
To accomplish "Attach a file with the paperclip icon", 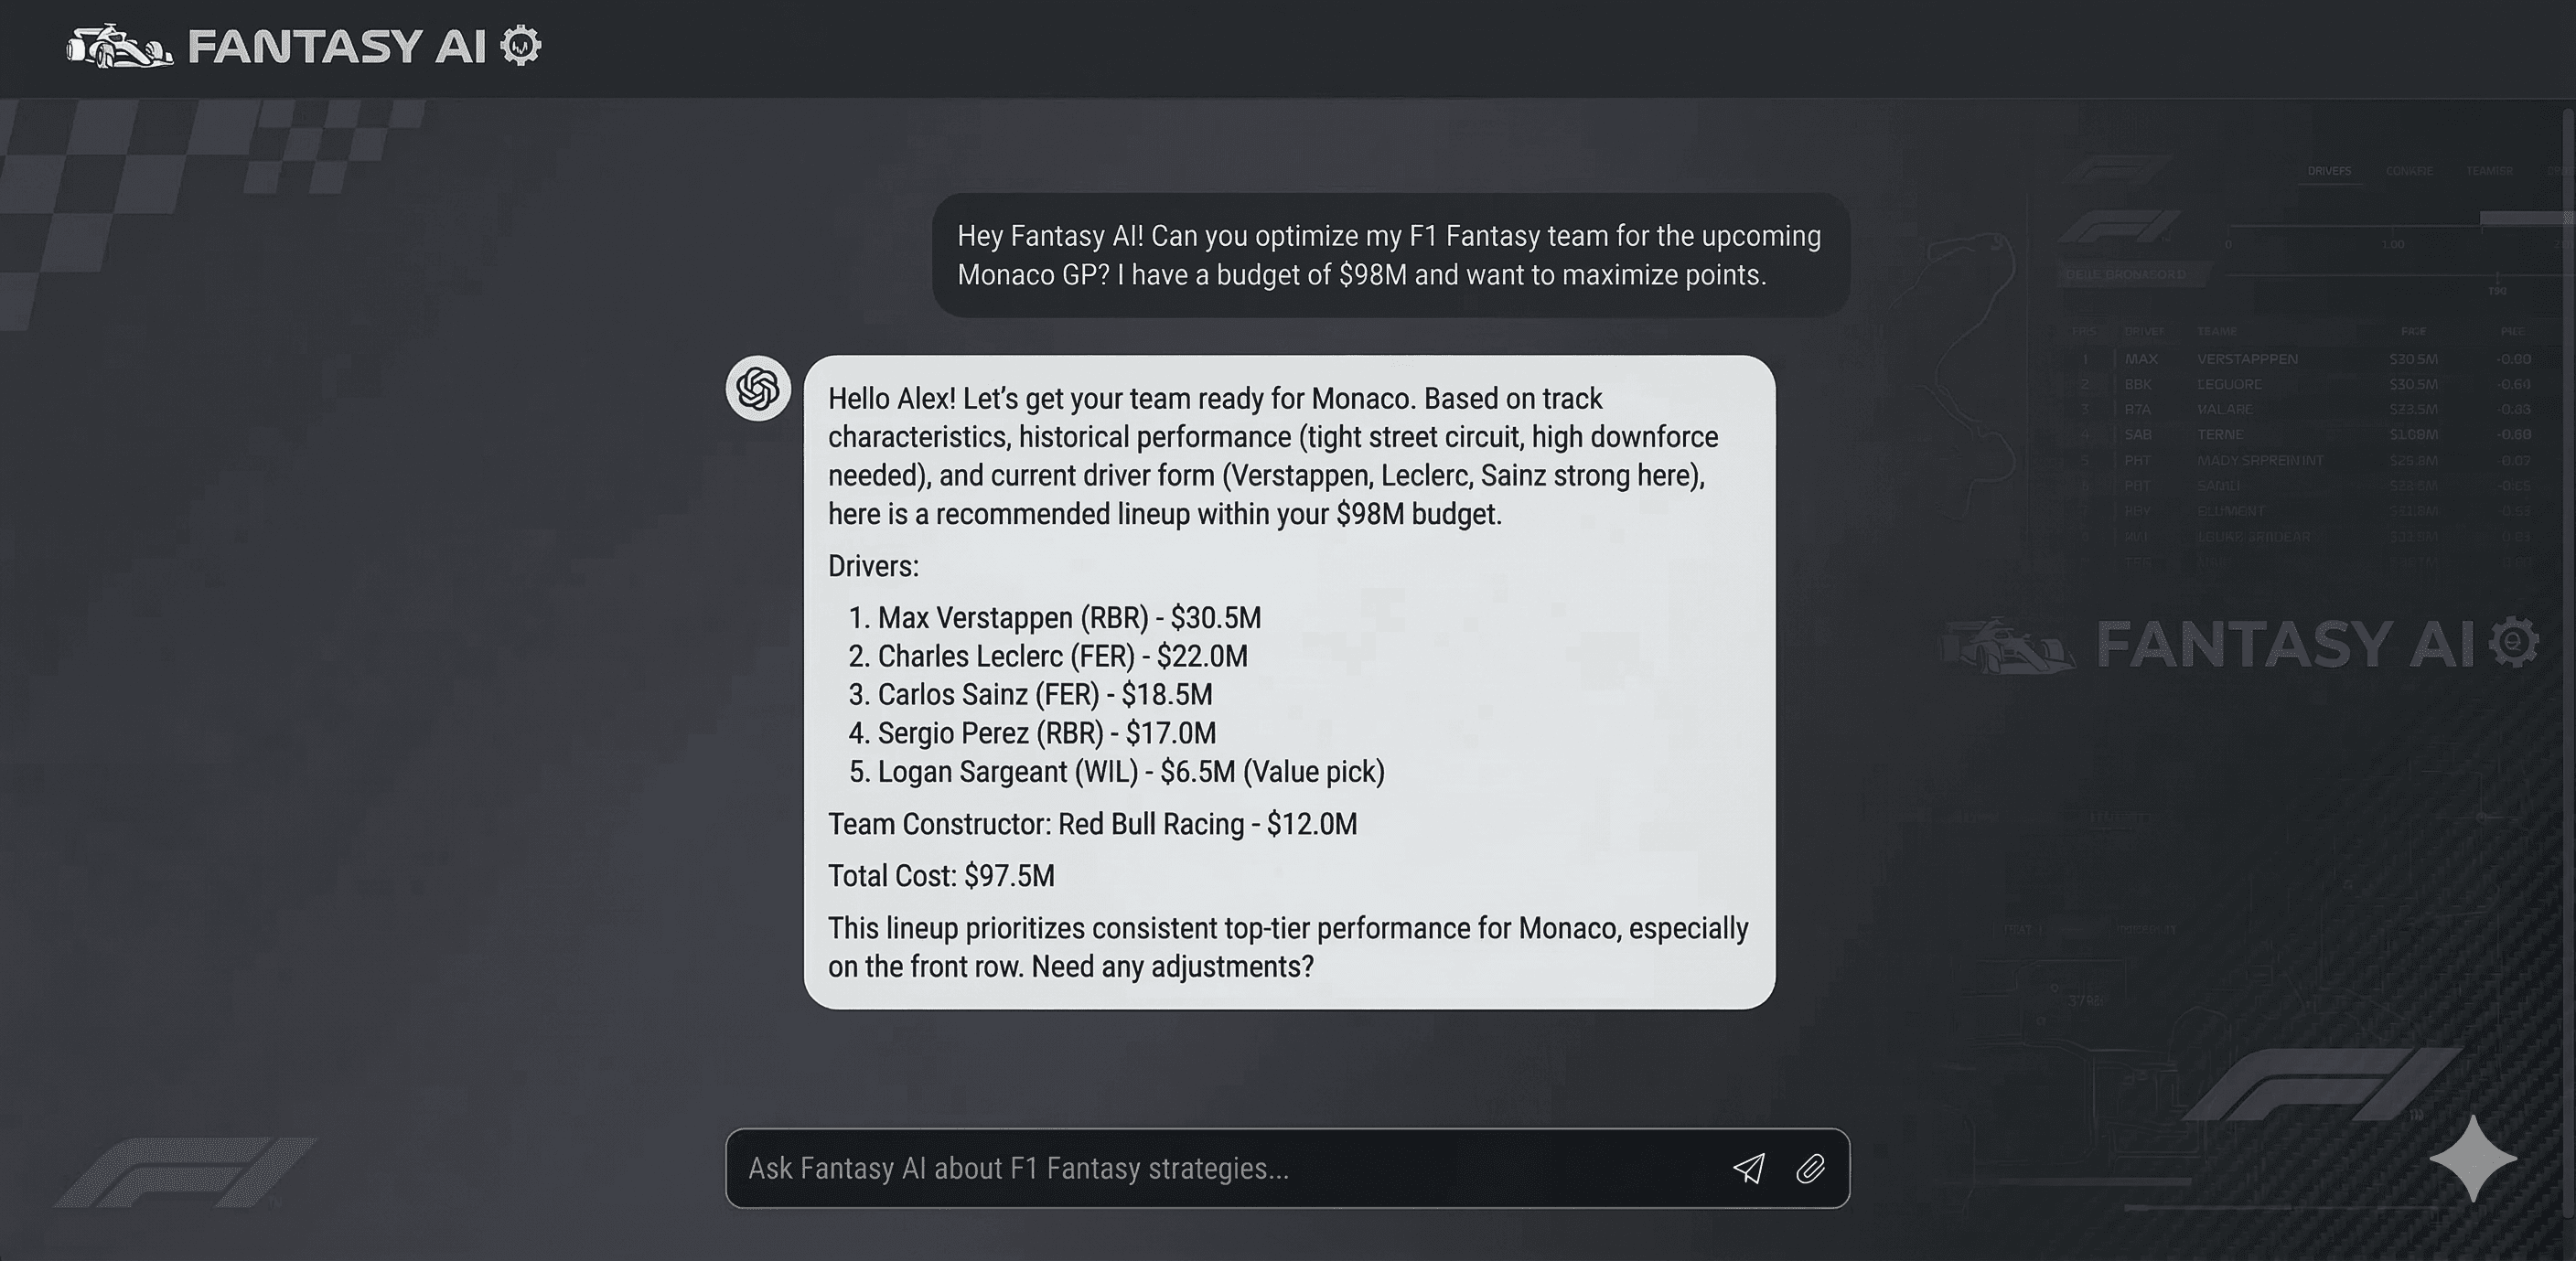I will (x=1813, y=1168).
